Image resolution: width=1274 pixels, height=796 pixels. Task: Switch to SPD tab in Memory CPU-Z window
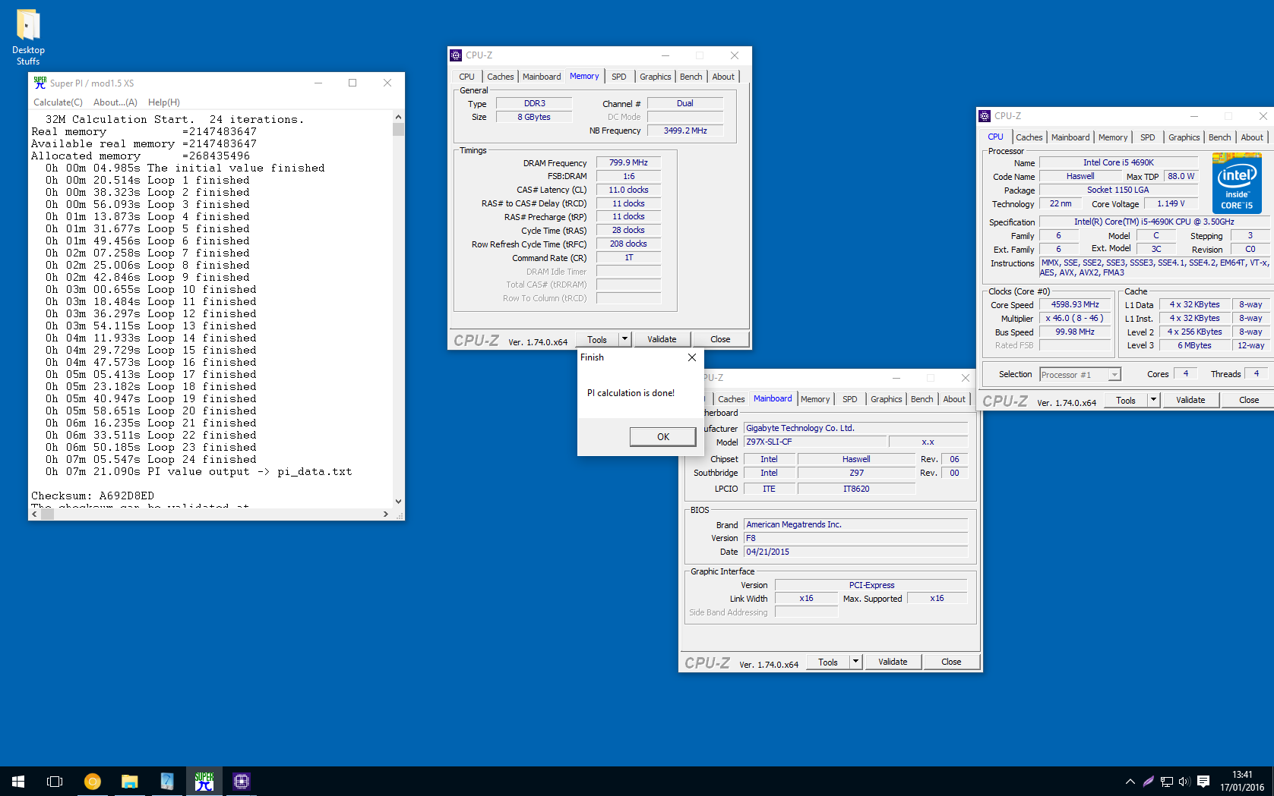(619, 77)
